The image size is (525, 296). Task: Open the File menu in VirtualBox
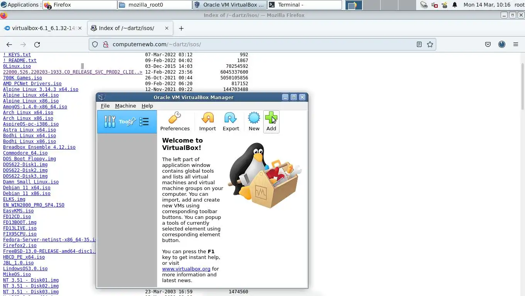[x=105, y=106]
